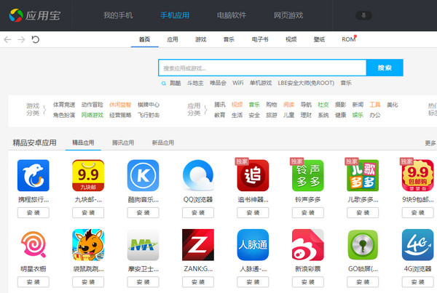Open the 电子书 navigation tab
Viewport: 437px width, 293px height.
click(260, 39)
